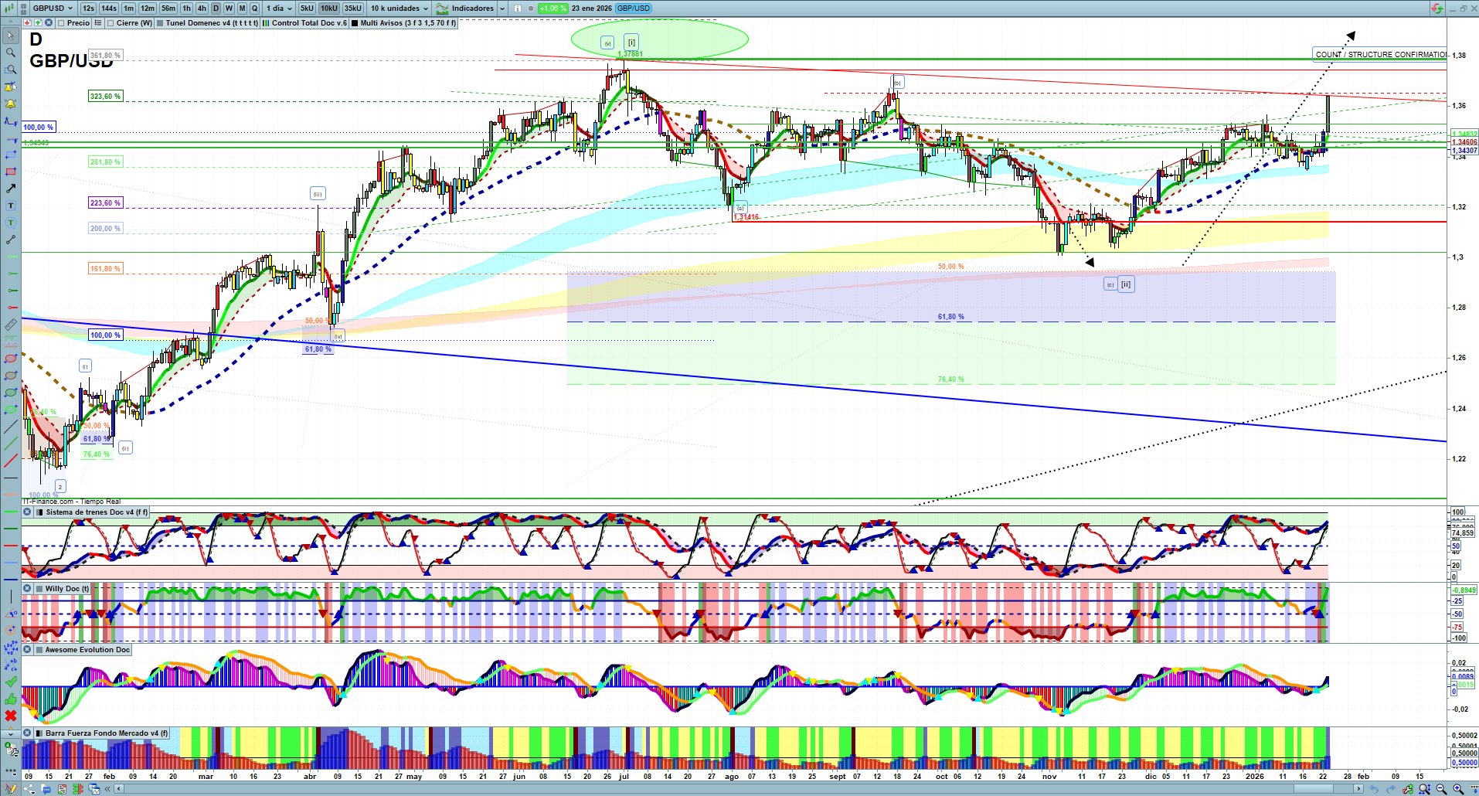Close the Willy Doc indicator panel

(27, 589)
